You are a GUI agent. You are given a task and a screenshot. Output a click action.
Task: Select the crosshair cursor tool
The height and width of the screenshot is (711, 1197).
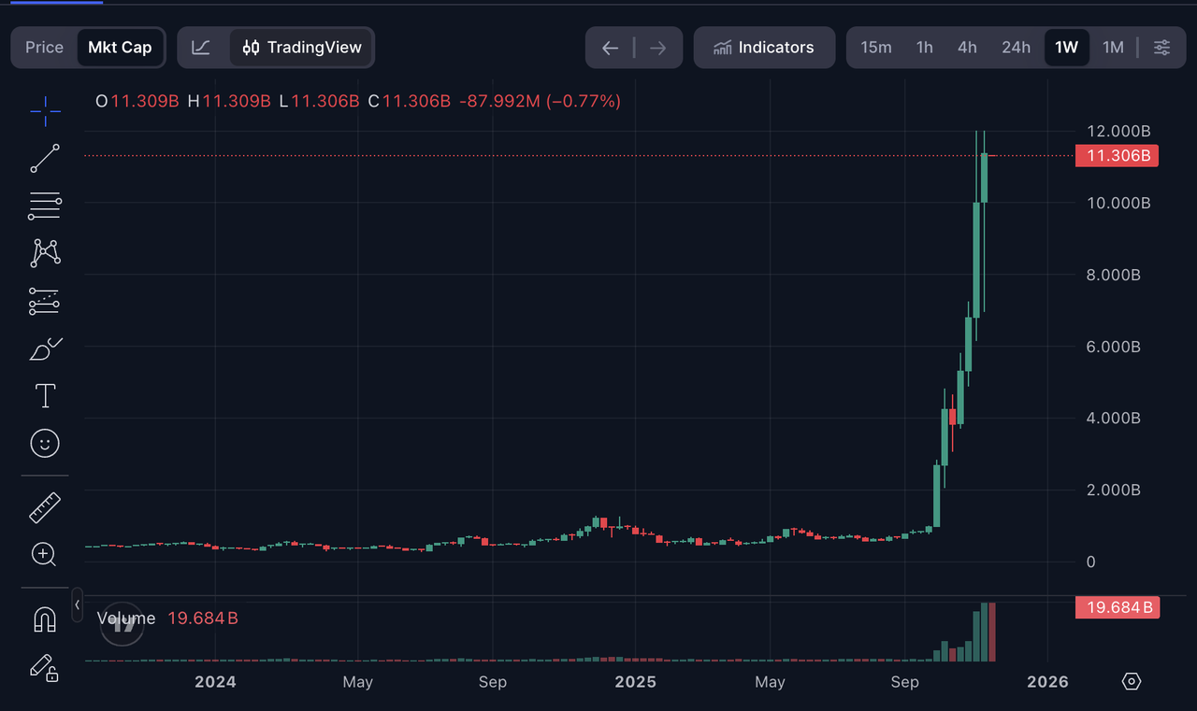[44, 110]
